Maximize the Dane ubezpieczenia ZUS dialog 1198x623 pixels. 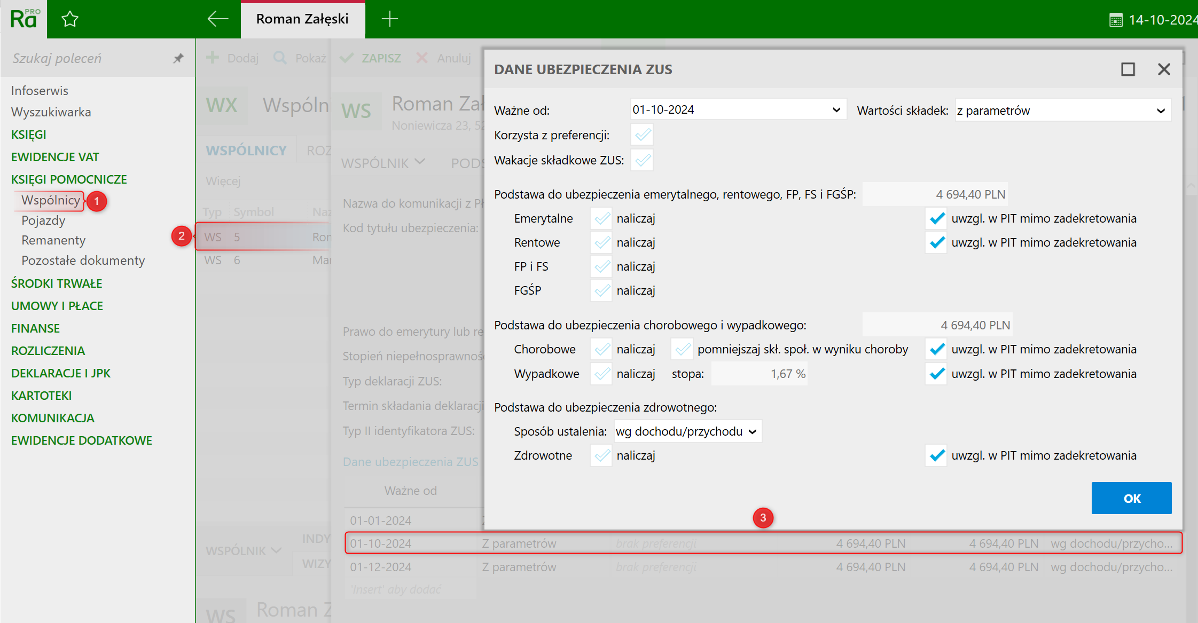coord(1127,69)
